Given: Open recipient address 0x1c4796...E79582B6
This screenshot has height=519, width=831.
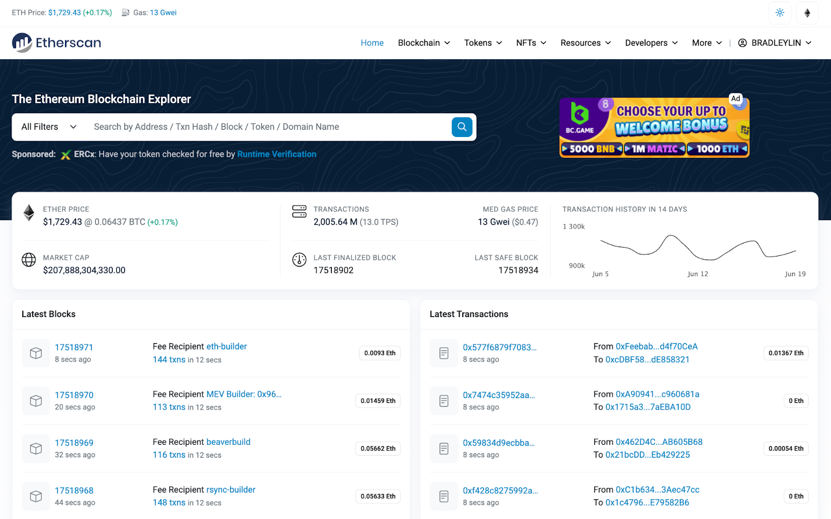Looking at the screenshot, I should coord(647,502).
